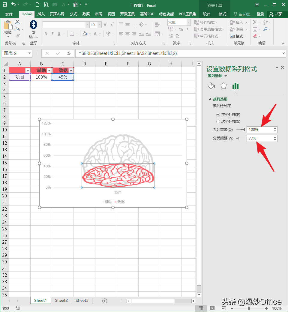The height and width of the screenshot is (312, 288).
Task: Open filter dropdown in 辅助 header cell
Action: pos(49,70)
